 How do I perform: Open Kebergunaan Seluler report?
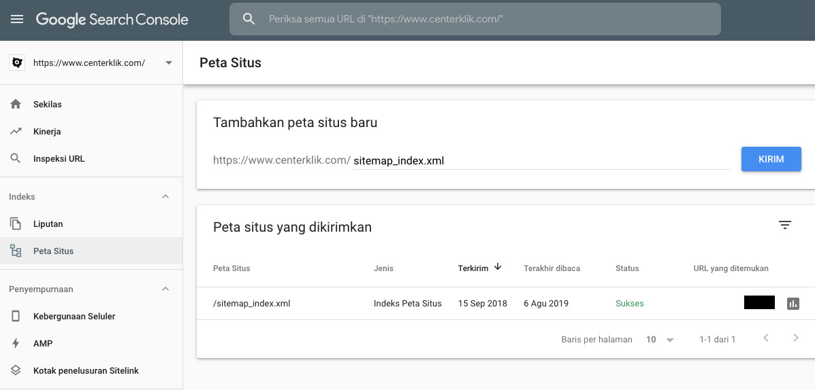91,317
